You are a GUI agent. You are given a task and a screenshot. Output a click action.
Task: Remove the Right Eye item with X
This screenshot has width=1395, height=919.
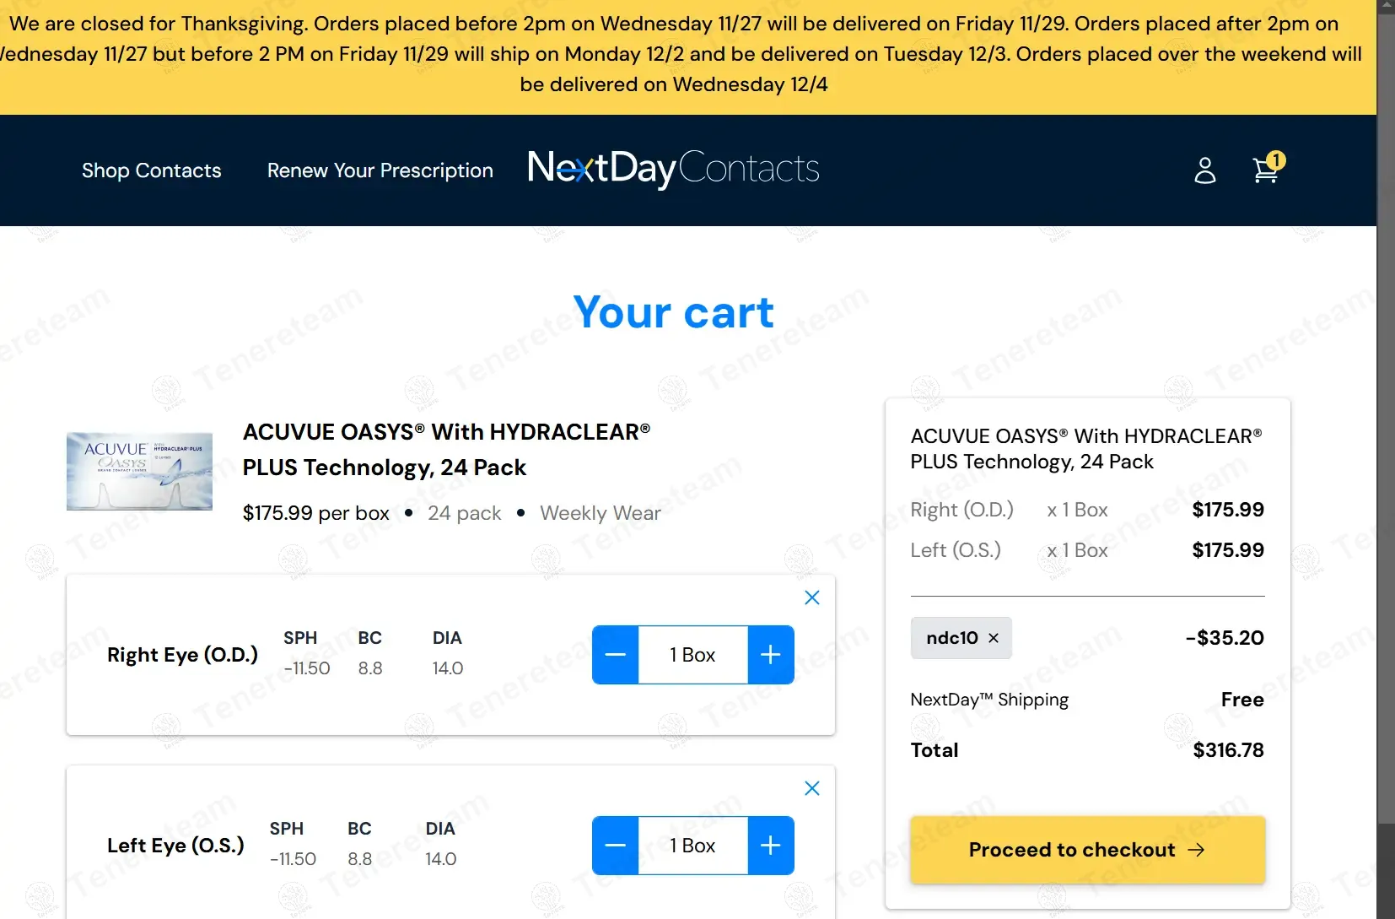click(811, 597)
